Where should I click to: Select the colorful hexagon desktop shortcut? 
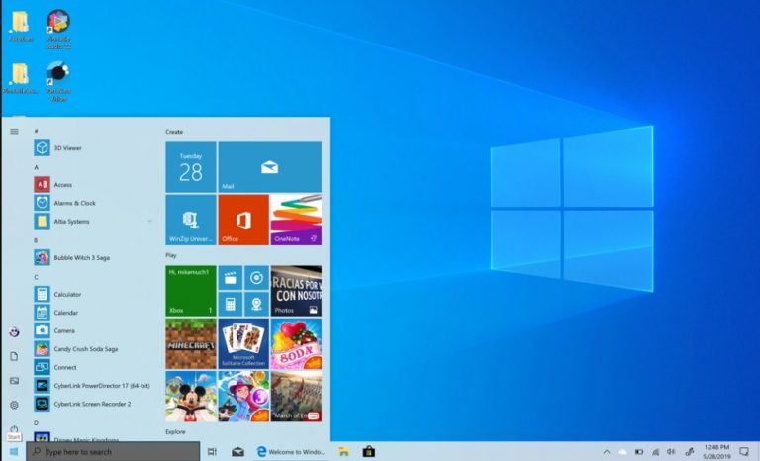point(58,30)
